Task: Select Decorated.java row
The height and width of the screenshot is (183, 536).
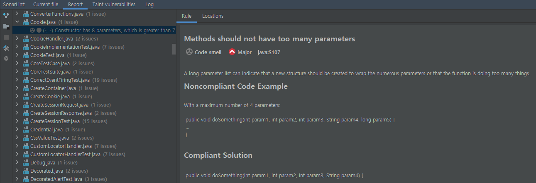Action: [94, 171]
